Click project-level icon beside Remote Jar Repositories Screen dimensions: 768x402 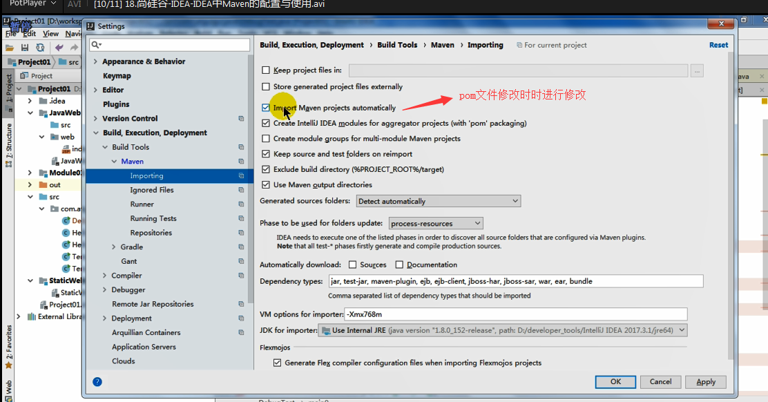pyautogui.click(x=241, y=304)
